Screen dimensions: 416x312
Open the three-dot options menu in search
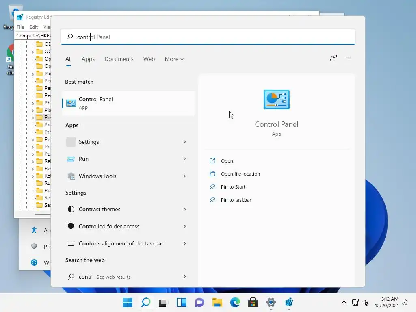point(348,58)
